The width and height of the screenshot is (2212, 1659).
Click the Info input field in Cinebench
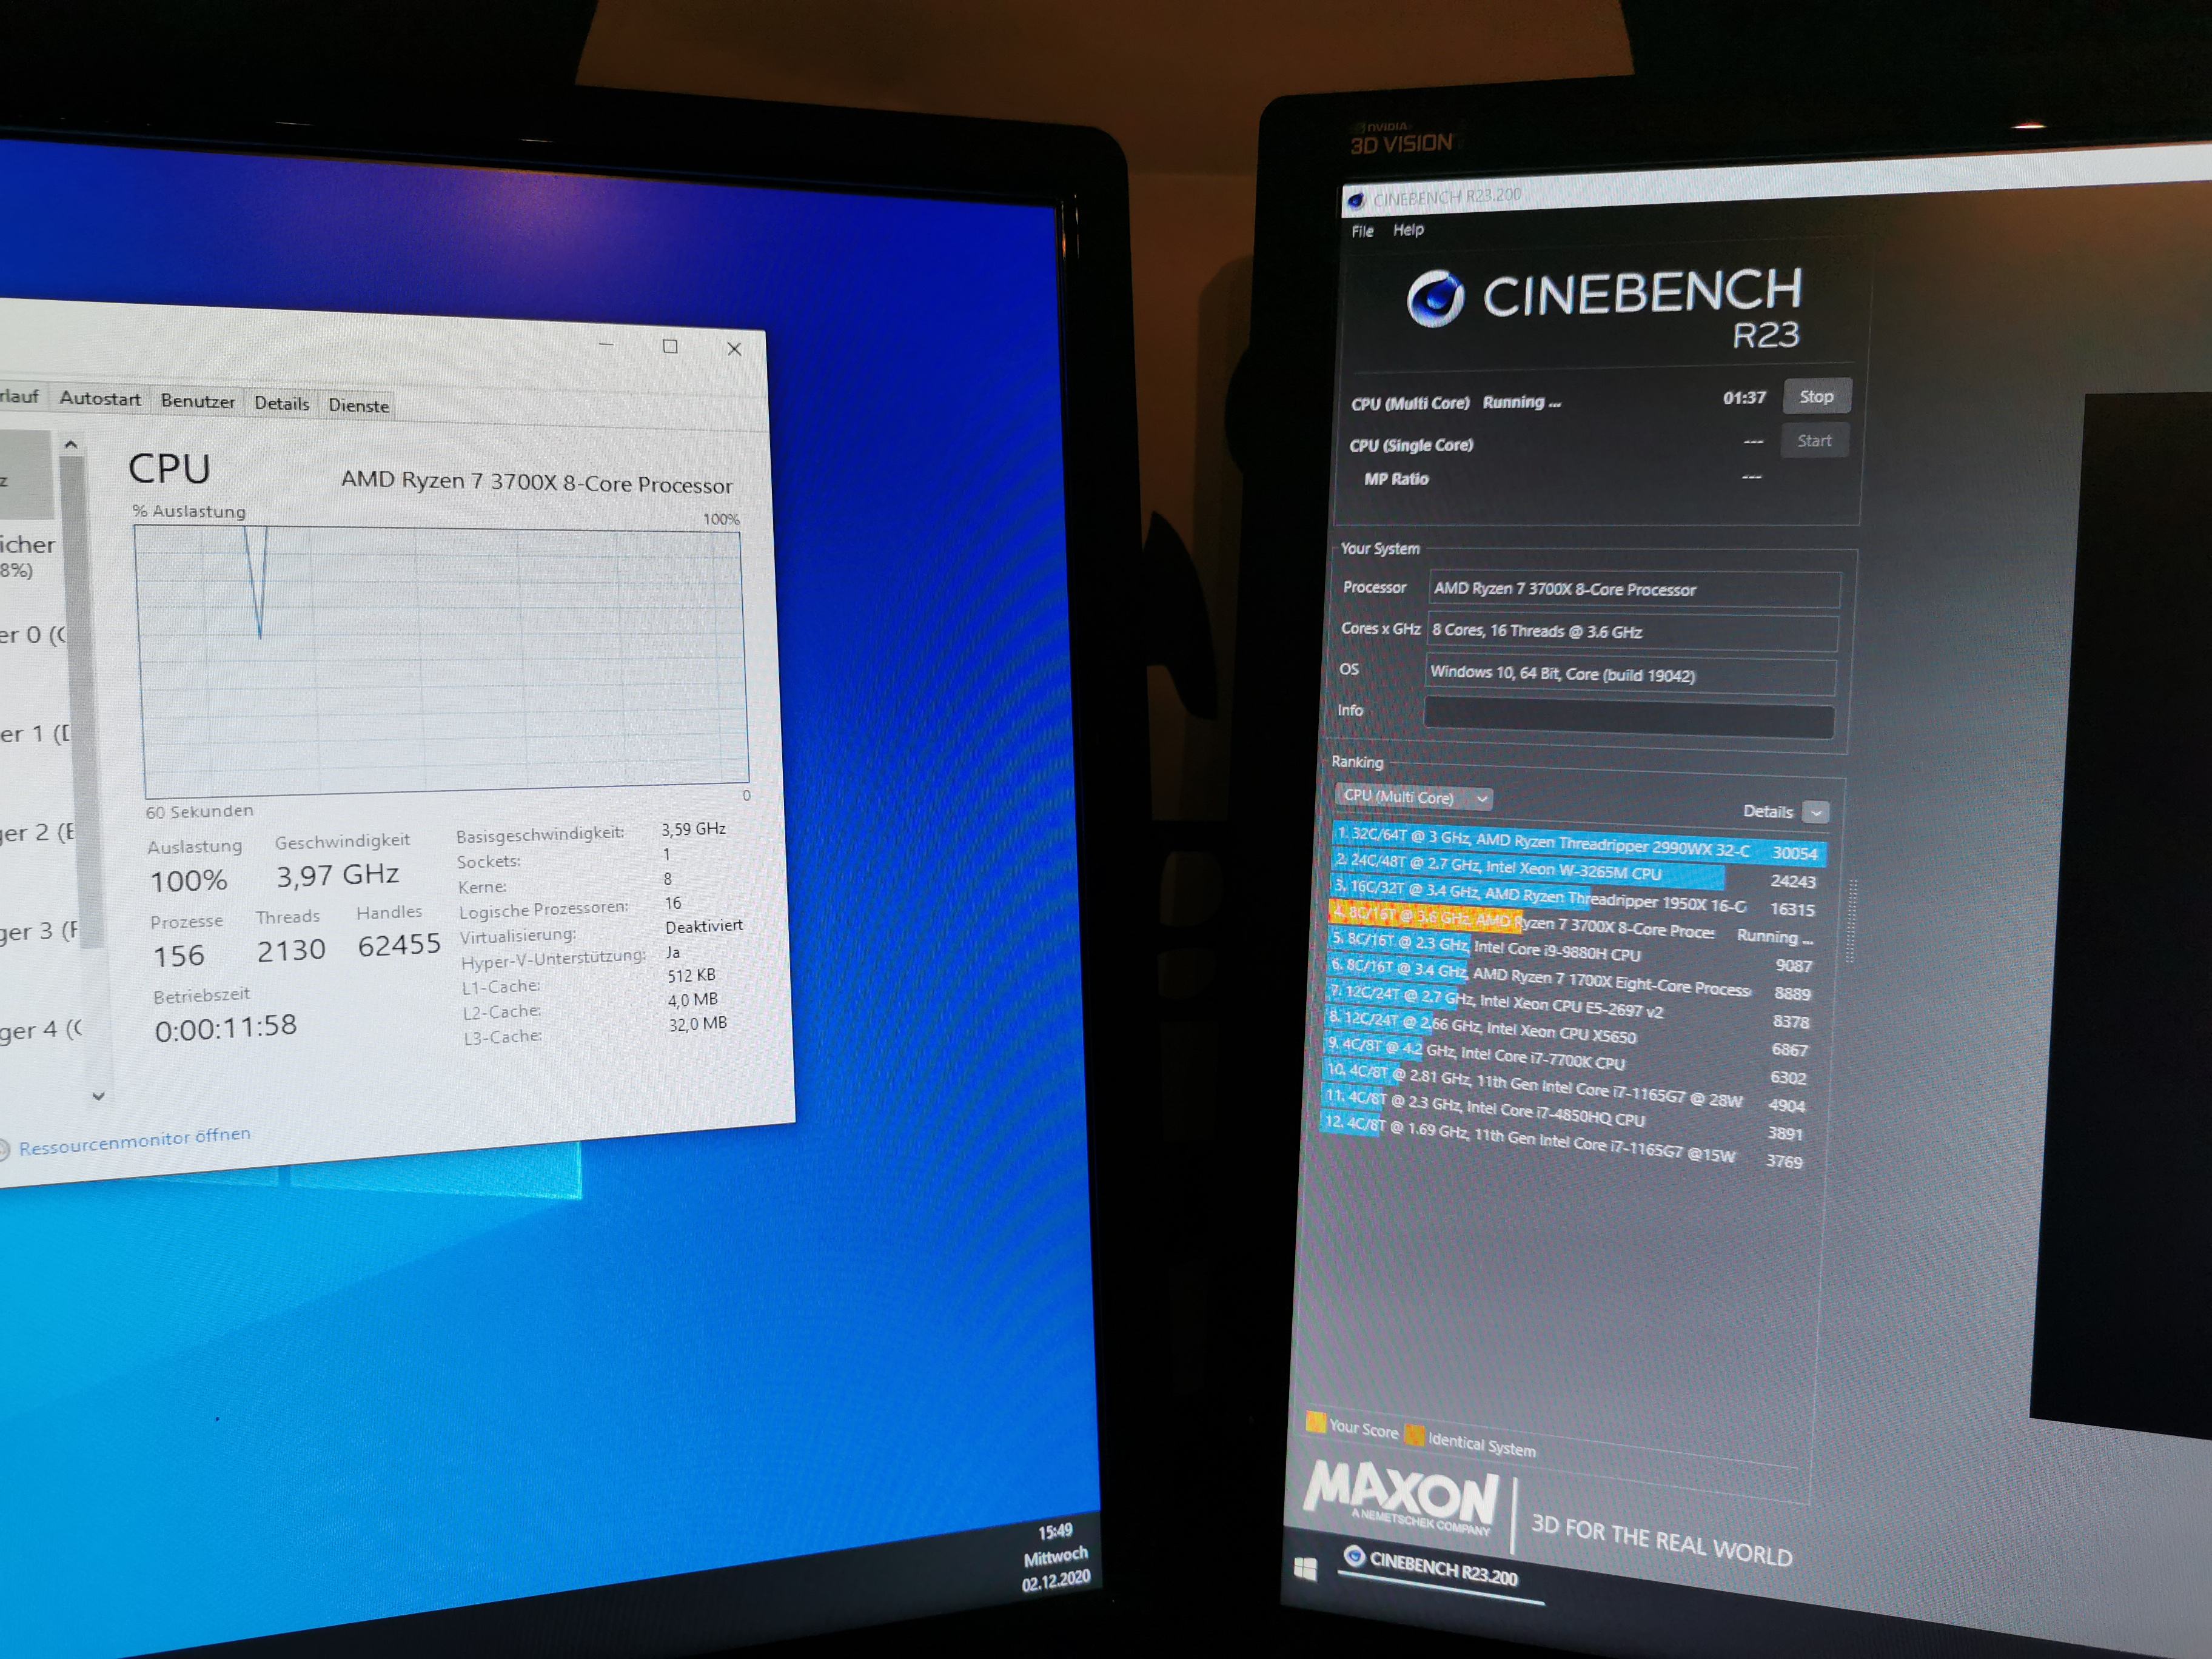coord(1629,719)
